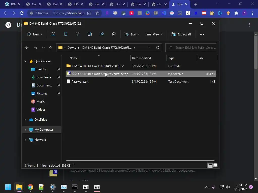Open Chrome three-dot menu
The height and width of the screenshot is (193, 258).
[x=252, y=13]
